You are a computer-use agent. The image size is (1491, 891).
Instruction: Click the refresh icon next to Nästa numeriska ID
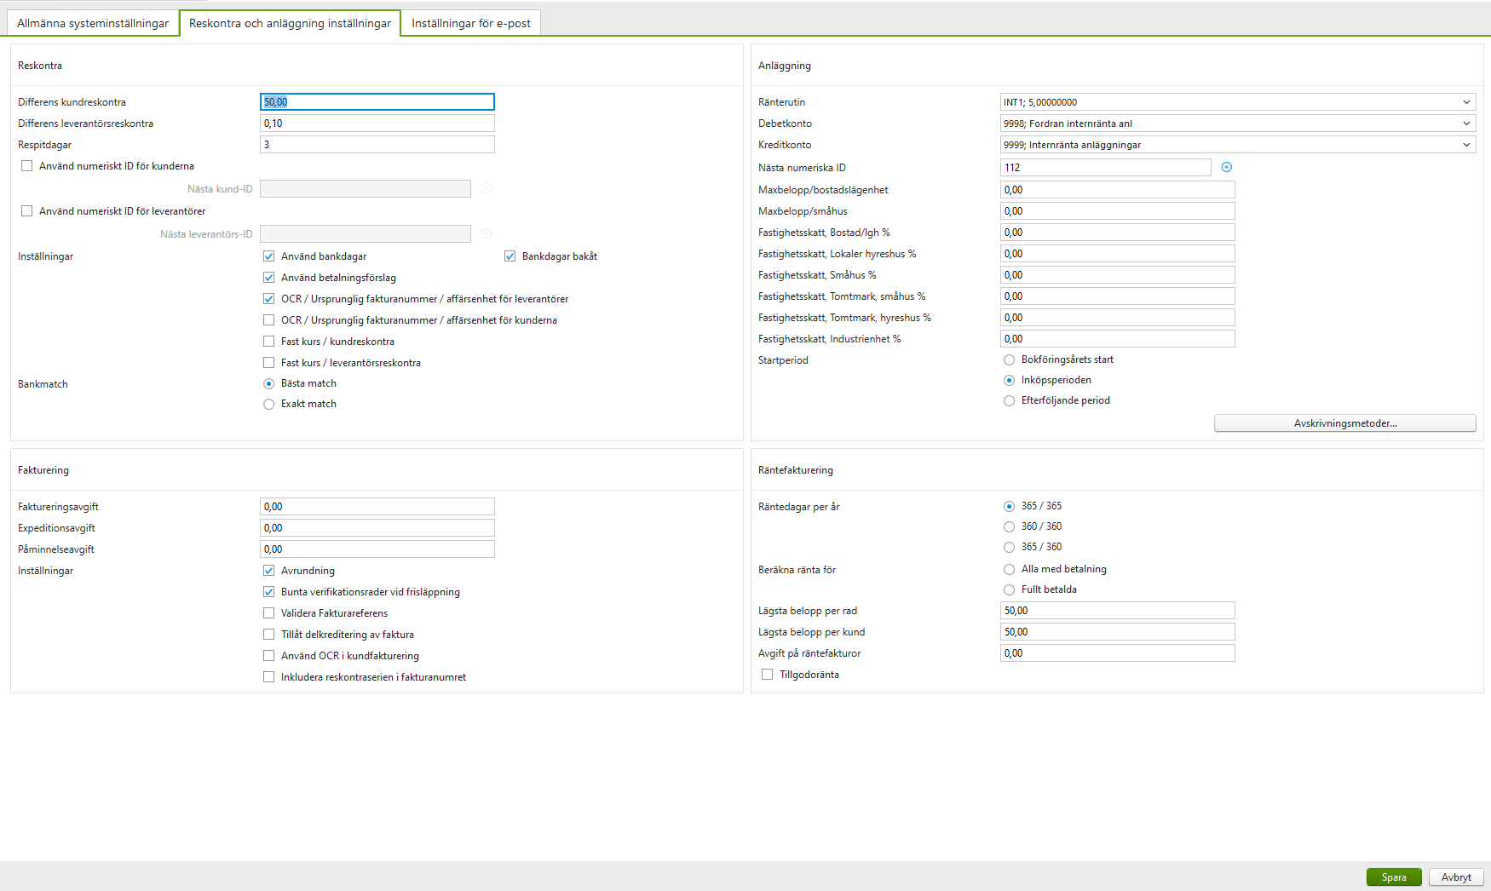[x=1227, y=167]
